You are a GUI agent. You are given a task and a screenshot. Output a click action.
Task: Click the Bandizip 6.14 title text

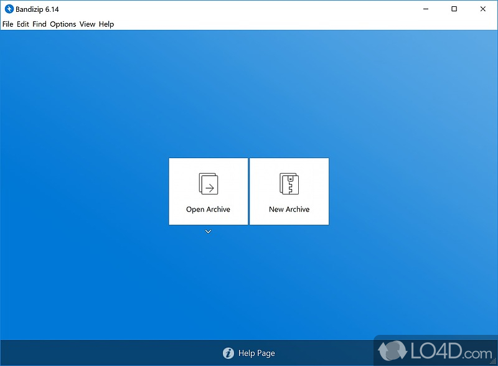36,9
